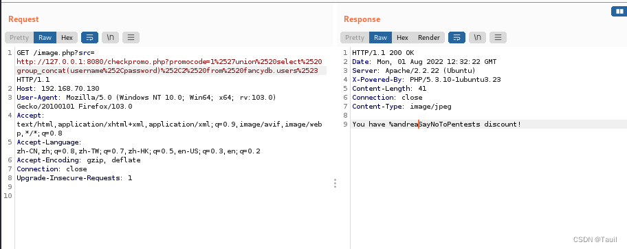The image size is (627, 249).
Task: Click the 'zh-CN,zh;q=0.8' language values line
Action: (138, 151)
